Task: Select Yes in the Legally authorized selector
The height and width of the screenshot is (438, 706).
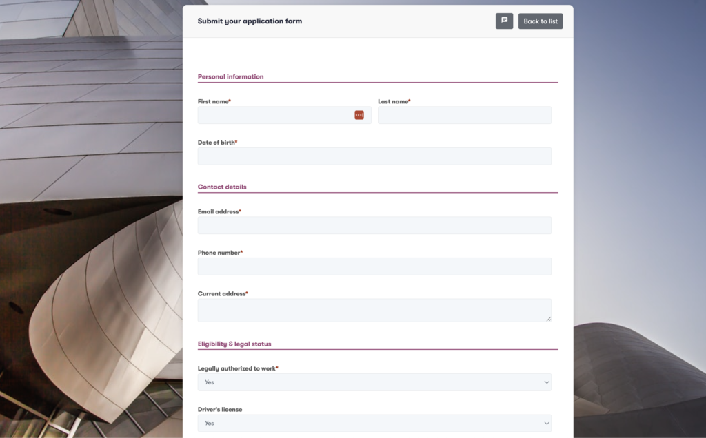Action: point(374,382)
